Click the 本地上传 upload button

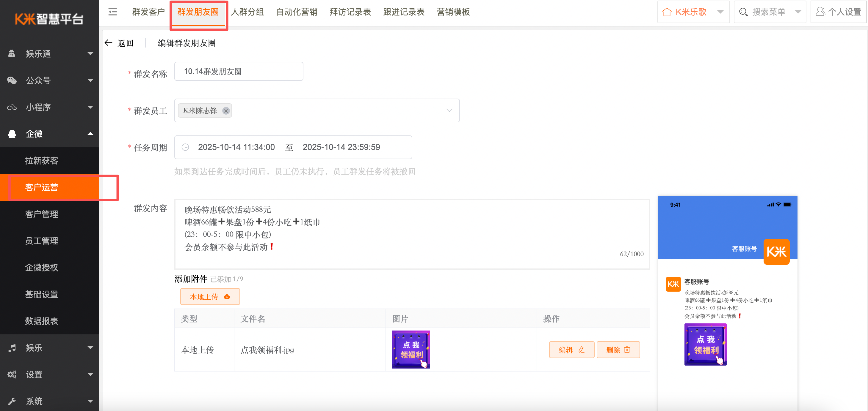pos(210,296)
